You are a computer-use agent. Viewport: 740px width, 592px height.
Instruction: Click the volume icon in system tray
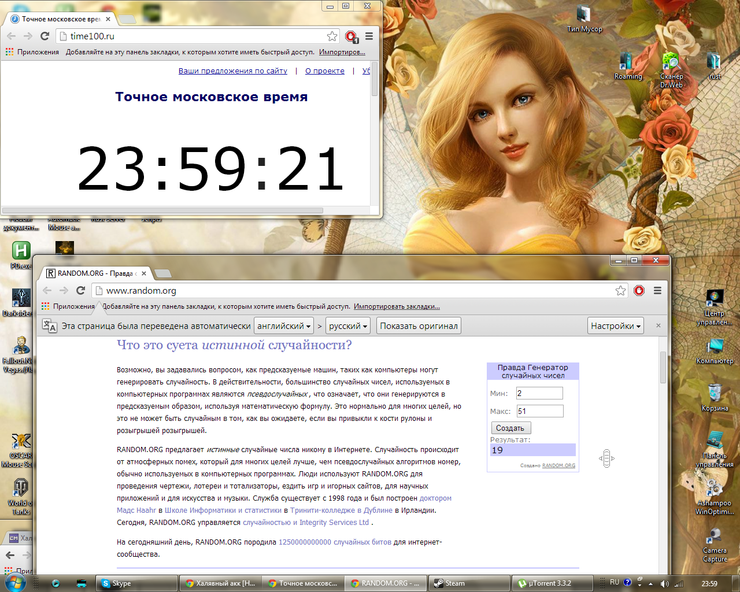coord(664,583)
